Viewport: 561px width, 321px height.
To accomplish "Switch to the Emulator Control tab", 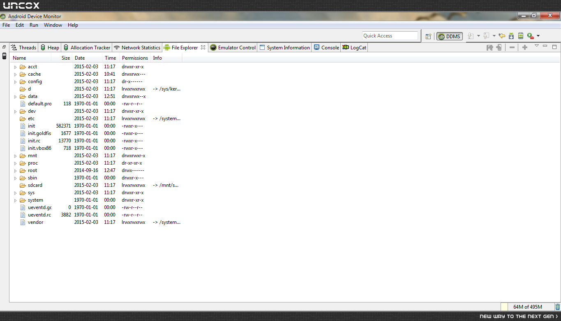I will click(233, 47).
